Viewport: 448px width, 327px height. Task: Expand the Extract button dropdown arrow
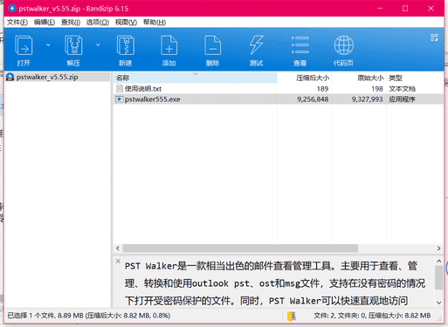pyautogui.click(x=98, y=45)
